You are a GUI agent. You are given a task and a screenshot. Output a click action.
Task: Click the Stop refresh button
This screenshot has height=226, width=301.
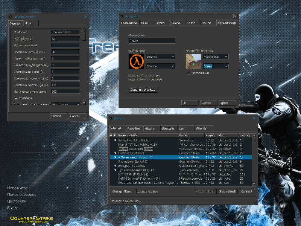[x=228, y=191]
